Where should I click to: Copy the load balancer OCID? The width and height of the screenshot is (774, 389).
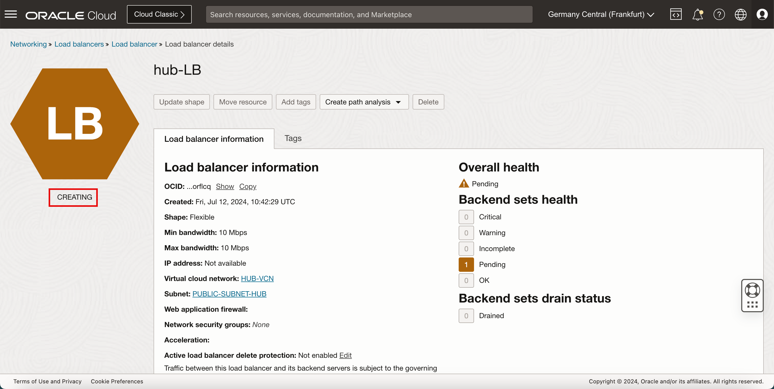pos(248,186)
